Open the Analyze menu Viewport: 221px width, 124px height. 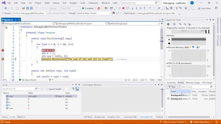coord(73,3)
